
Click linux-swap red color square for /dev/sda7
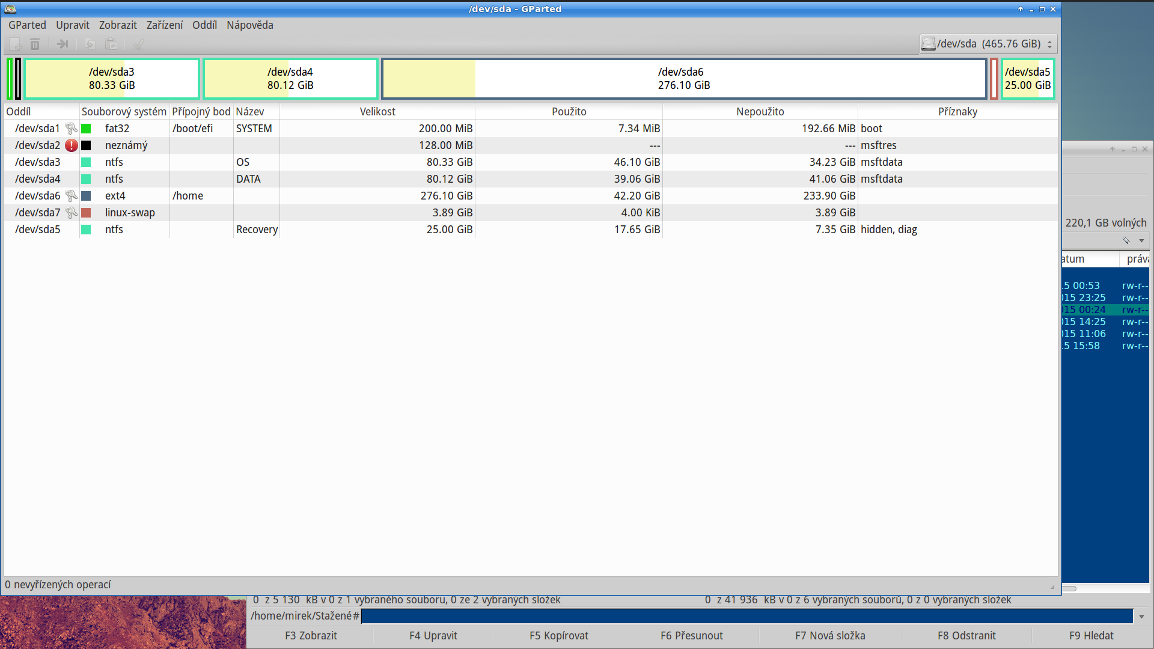coord(86,213)
